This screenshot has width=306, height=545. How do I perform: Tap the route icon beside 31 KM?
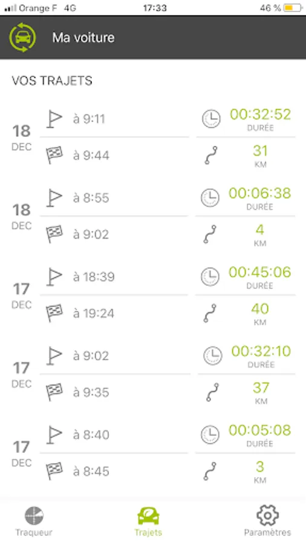click(x=211, y=155)
